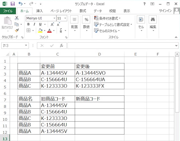Open the Customize Quick Access Toolbar arrow
Viewport: 180px width, 141px height.
tap(40, 4)
